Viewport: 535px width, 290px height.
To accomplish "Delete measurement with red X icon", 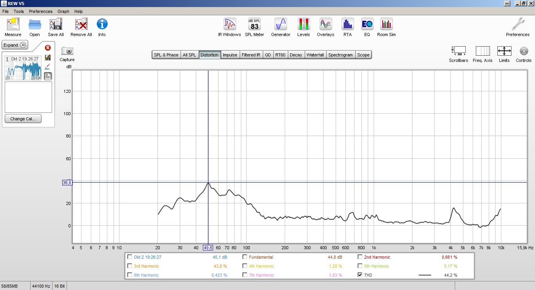I will 48,48.
